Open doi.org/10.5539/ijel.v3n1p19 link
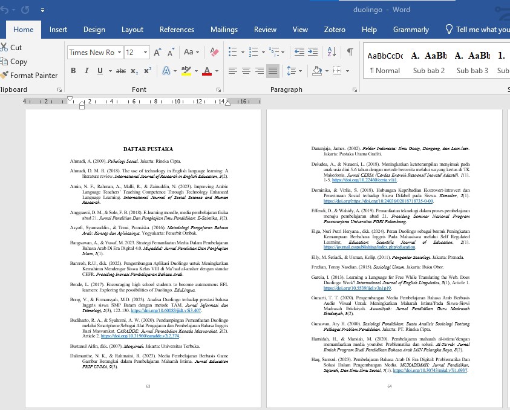Image resolution: width=510 pixels, height=410 pixels. [x=357, y=288]
